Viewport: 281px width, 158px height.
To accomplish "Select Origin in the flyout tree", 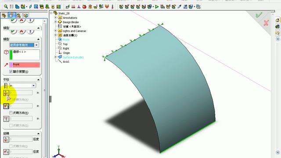I will (x=66, y=53).
